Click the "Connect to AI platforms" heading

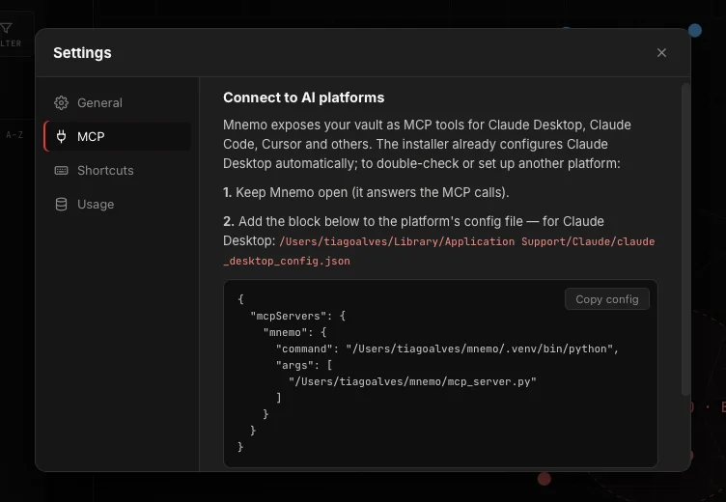[x=304, y=98]
